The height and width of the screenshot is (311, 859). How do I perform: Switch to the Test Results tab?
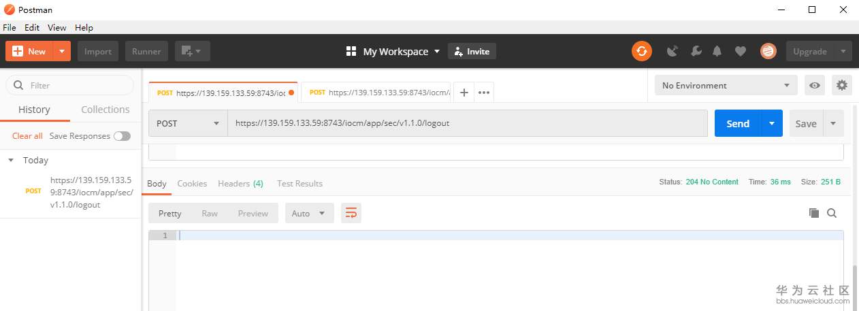[x=299, y=184]
